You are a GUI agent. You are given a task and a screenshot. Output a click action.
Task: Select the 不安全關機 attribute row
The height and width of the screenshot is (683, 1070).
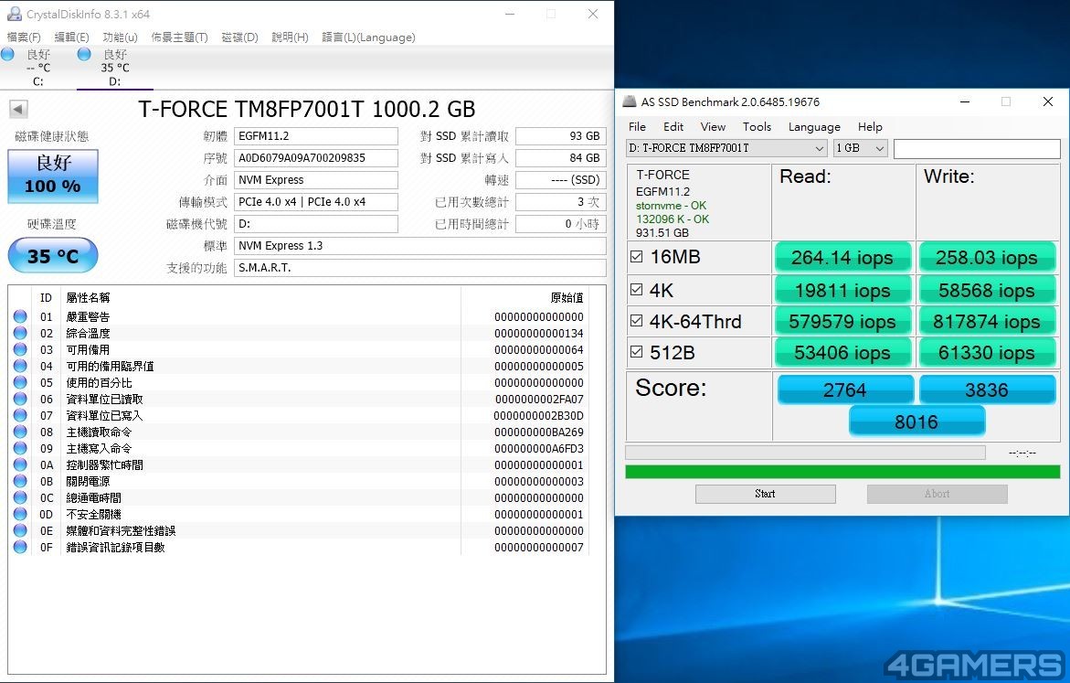[x=299, y=514]
